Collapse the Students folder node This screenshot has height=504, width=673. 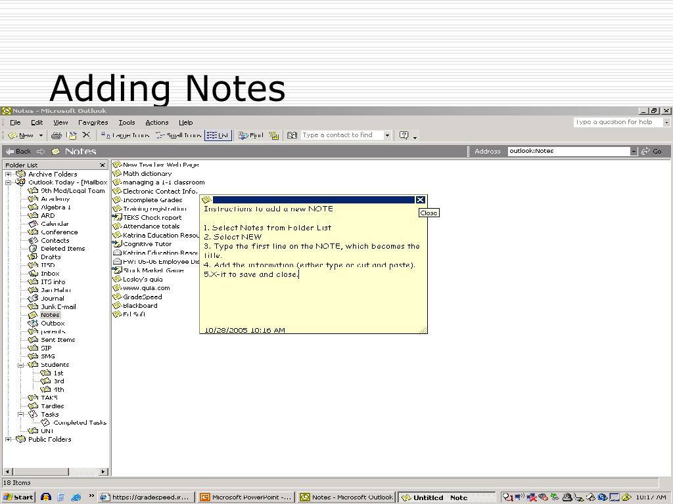click(x=20, y=365)
